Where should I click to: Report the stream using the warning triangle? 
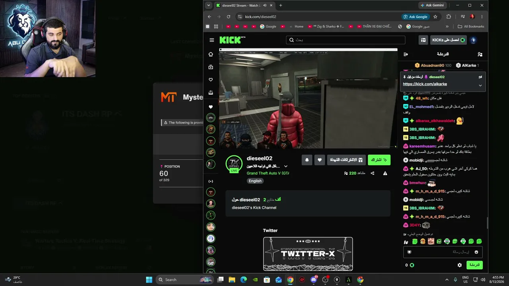point(385,173)
